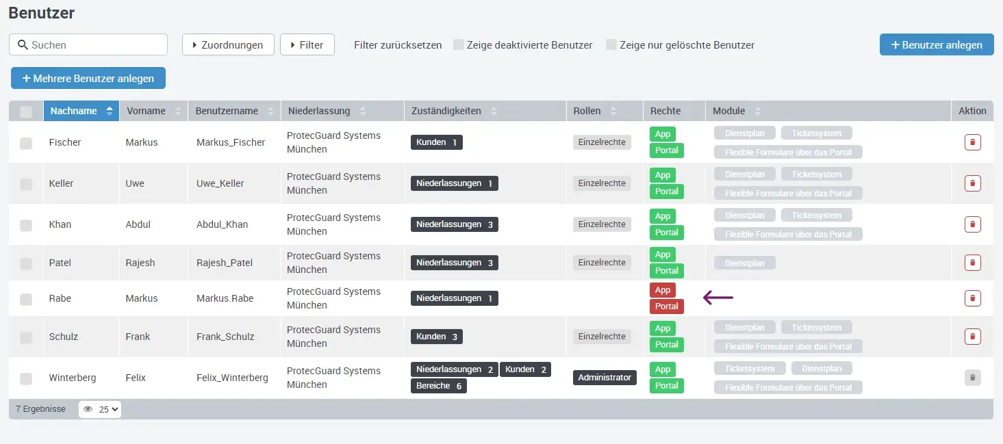Click red App rights badge for Rabe
The height and width of the screenshot is (444, 1003).
(x=662, y=290)
